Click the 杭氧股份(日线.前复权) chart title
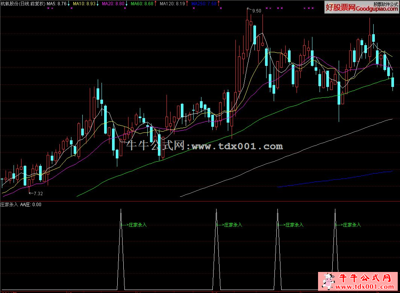Screen dimensions: 400x293 (23, 4)
